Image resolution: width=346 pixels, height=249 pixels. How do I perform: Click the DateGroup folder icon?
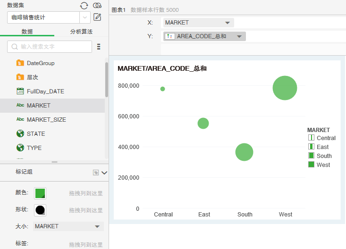(x=20, y=63)
